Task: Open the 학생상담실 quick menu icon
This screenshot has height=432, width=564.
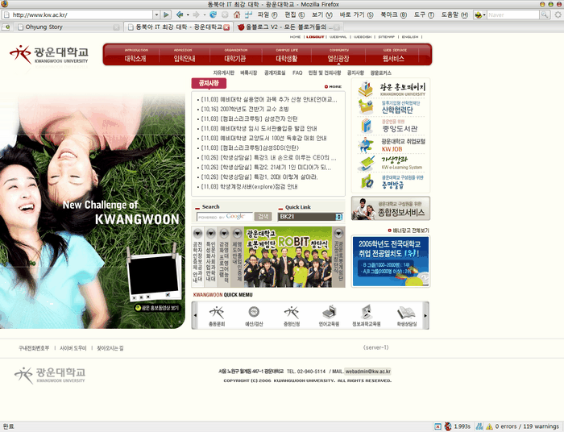Action: coord(406,315)
